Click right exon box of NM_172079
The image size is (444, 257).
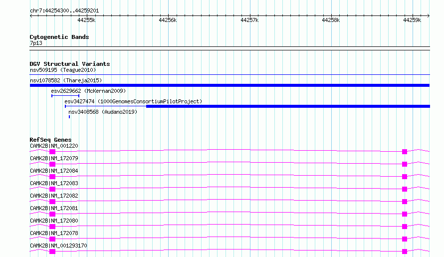[405, 164]
